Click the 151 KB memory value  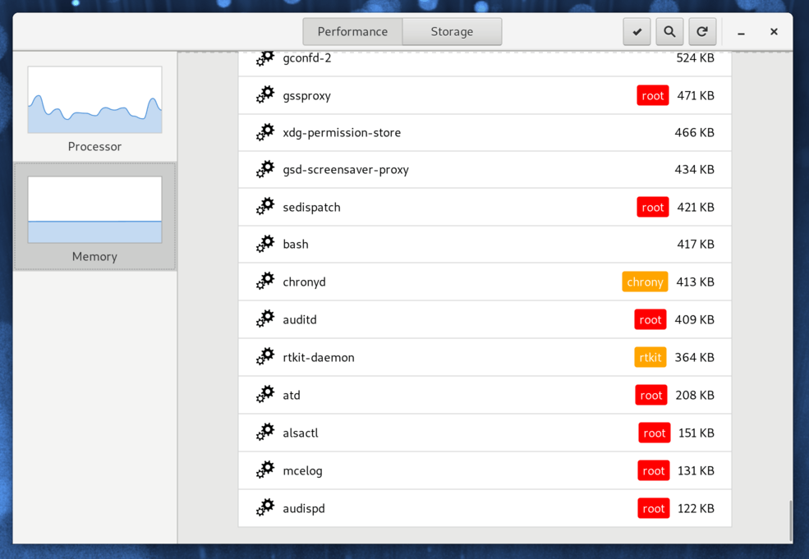coord(696,433)
